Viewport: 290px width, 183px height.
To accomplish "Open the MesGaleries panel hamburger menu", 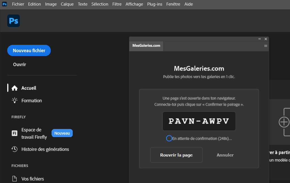I will coord(265,46).
